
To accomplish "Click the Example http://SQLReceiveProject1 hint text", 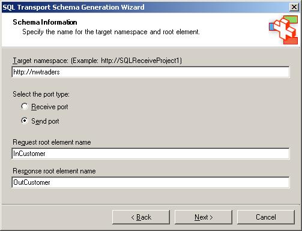I will (x=126, y=61).
